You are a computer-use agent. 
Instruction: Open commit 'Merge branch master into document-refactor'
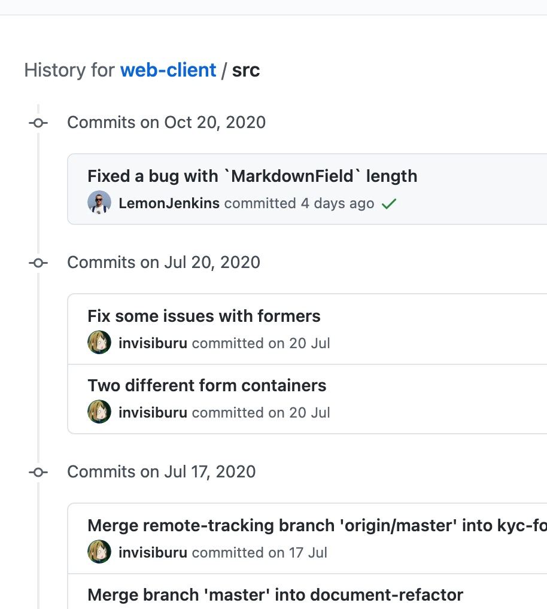pos(275,595)
